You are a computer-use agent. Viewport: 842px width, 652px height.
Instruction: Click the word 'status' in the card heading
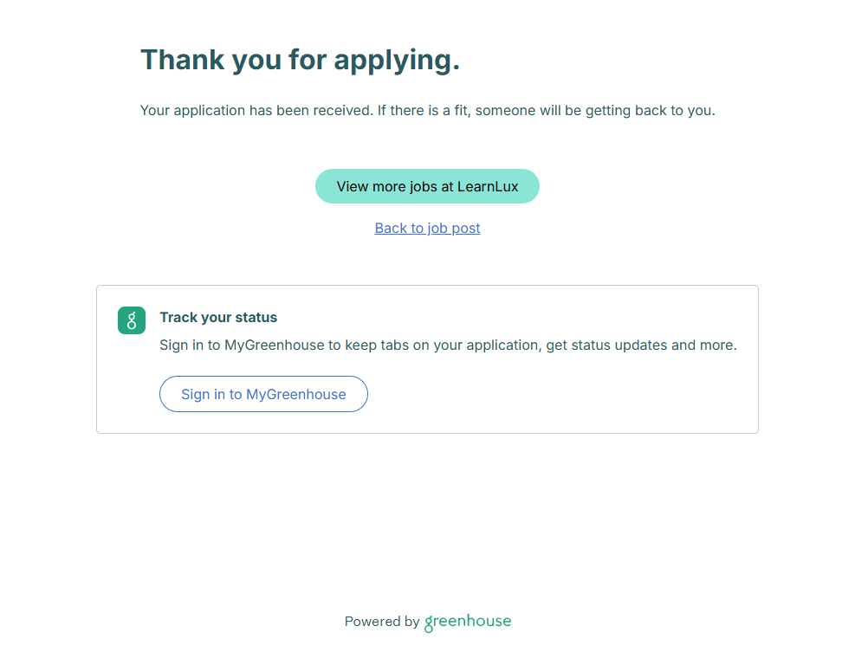click(x=257, y=318)
